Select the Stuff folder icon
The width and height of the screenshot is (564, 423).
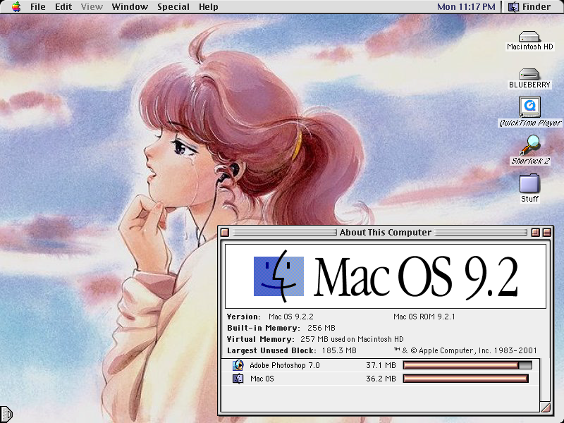pyautogui.click(x=529, y=183)
